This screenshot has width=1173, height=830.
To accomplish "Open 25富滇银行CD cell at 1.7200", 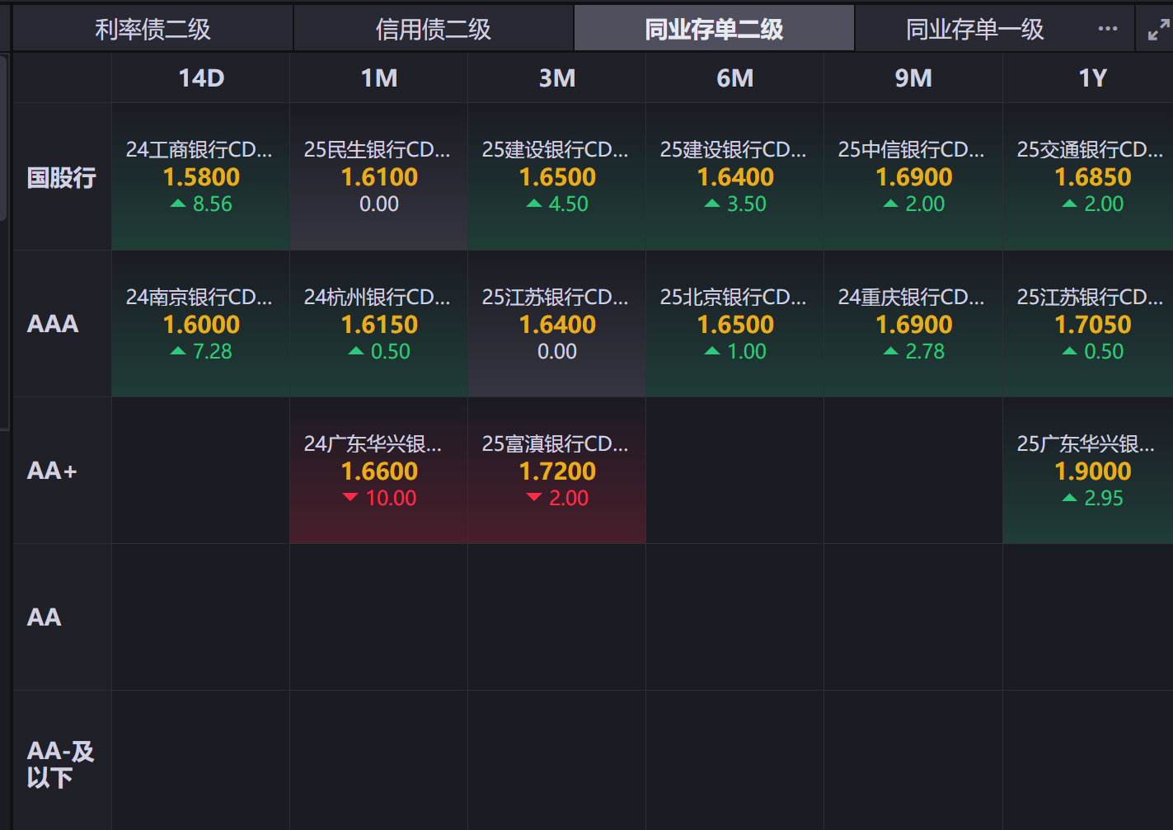I will [557, 471].
